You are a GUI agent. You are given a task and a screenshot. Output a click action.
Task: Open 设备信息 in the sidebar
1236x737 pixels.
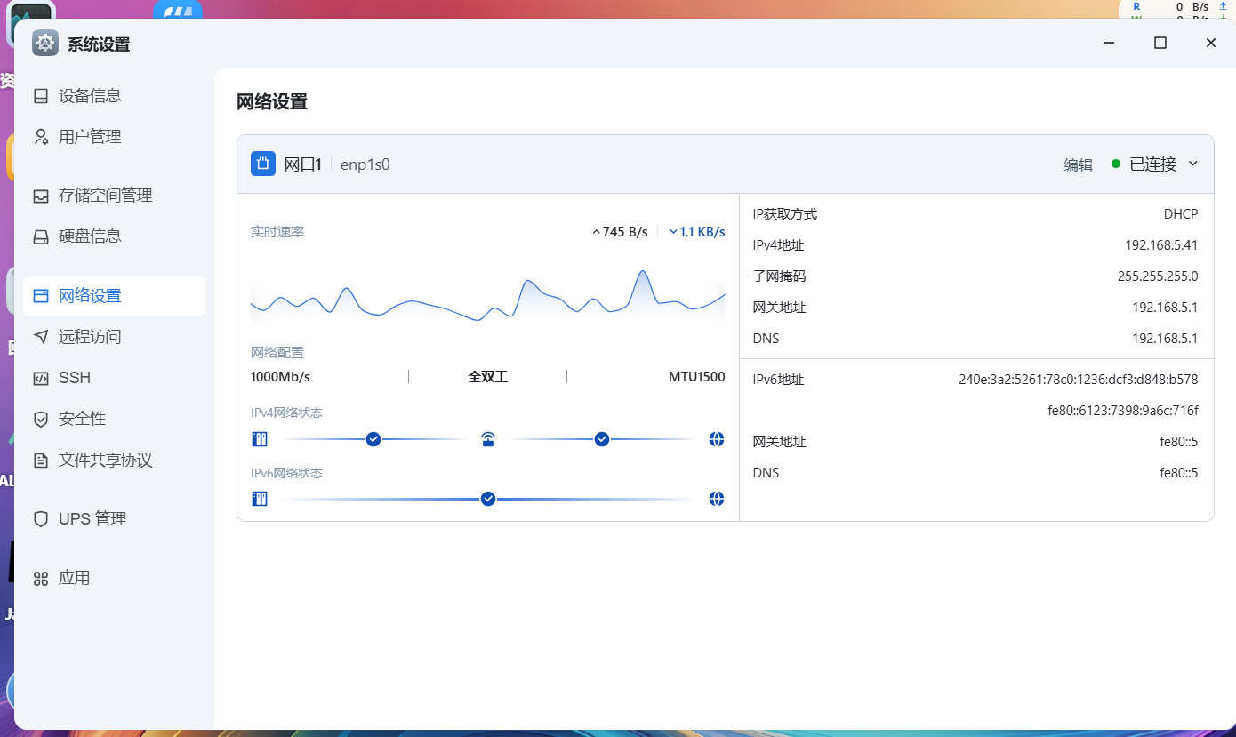[114, 96]
